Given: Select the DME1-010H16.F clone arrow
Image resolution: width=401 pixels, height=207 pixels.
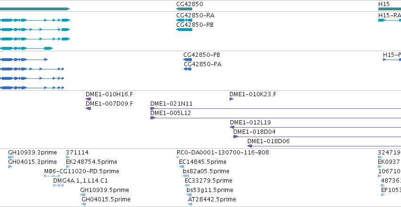Looking at the screenshot, I should coord(89,99).
